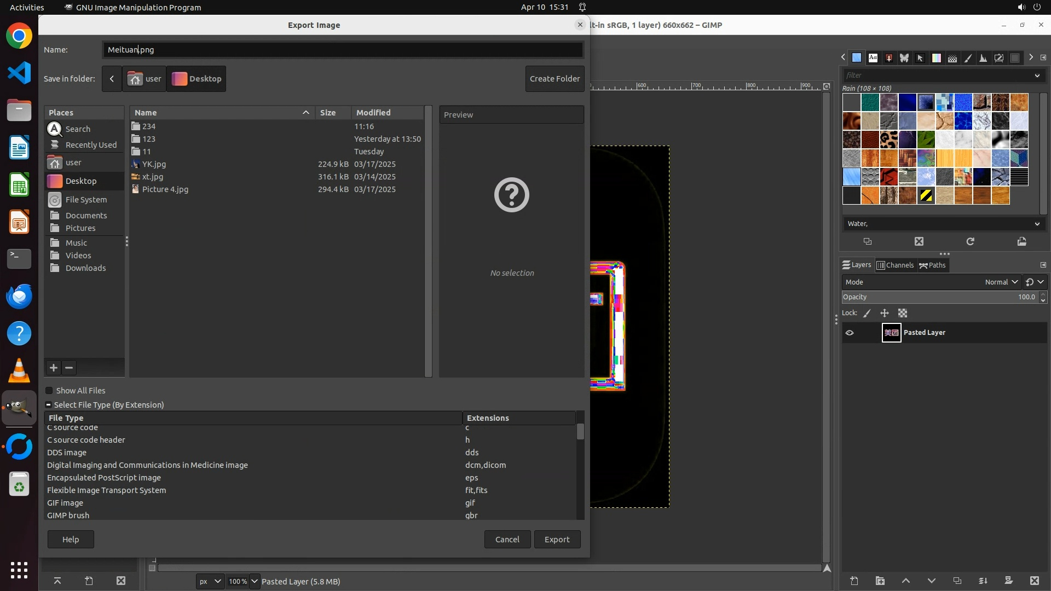Open the Fonts dockable tab icon
The image size is (1051, 591).
coord(873,58)
